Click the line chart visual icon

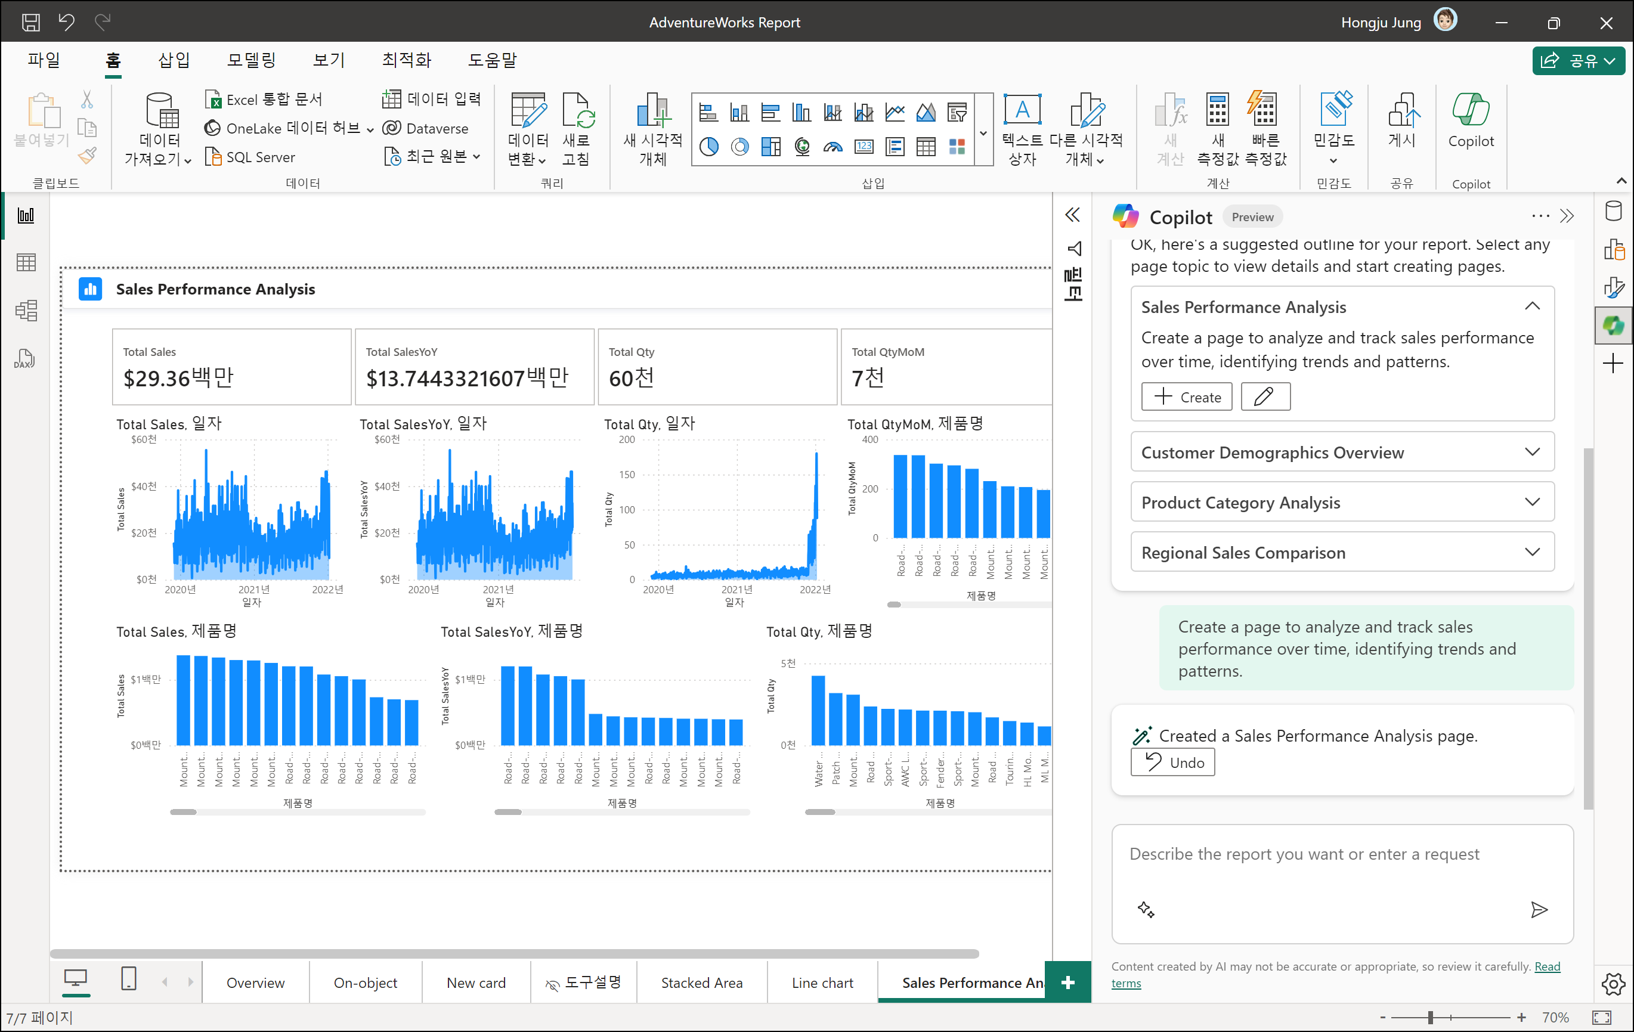[895, 112]
